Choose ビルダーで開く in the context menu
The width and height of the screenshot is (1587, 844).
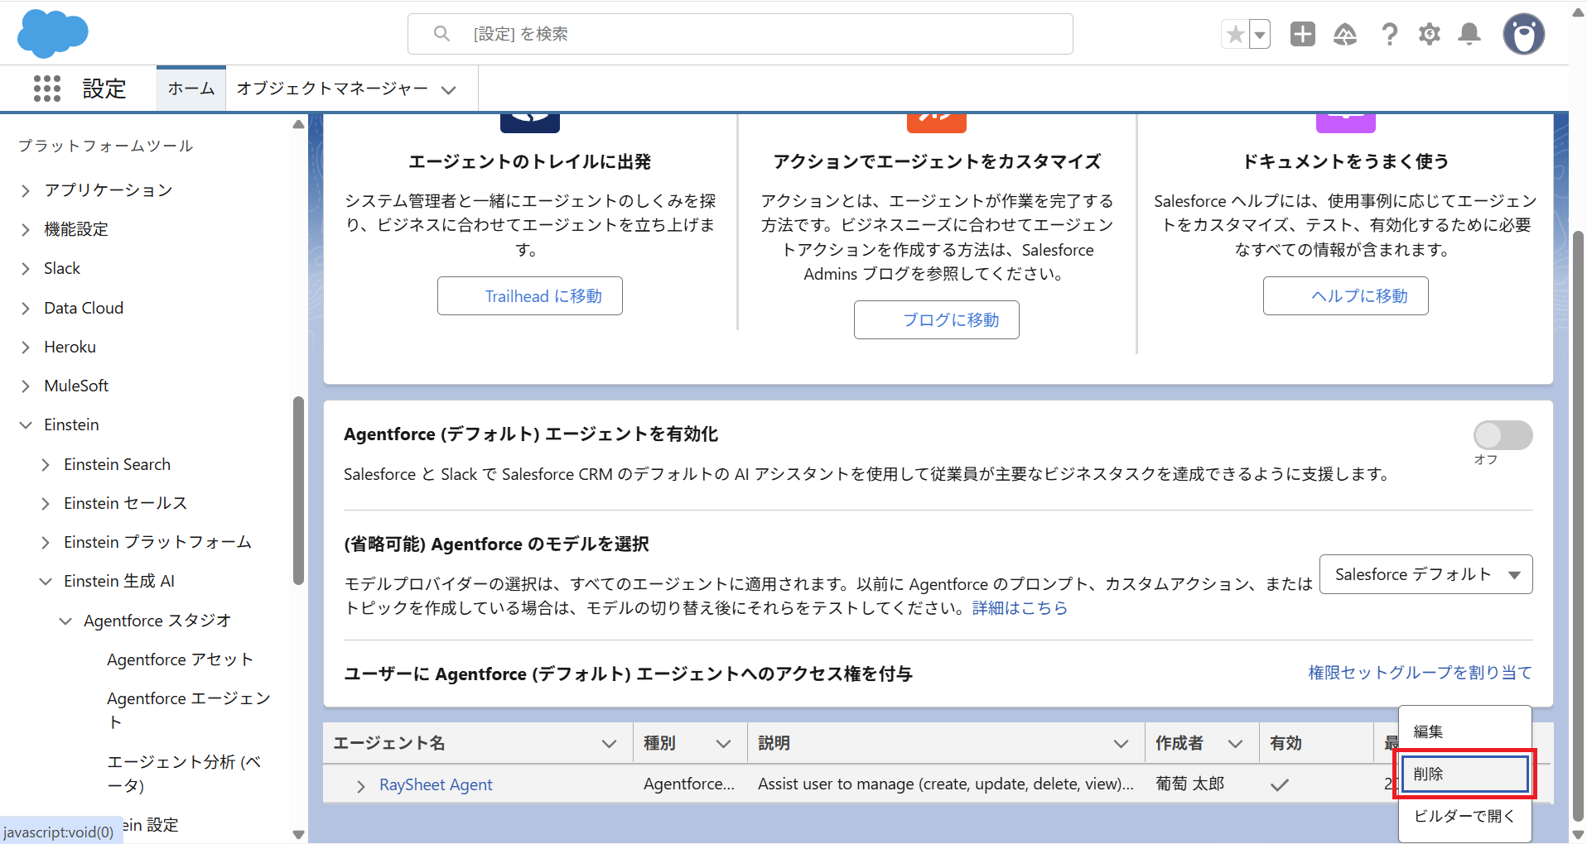click(x=1464, y=816)
